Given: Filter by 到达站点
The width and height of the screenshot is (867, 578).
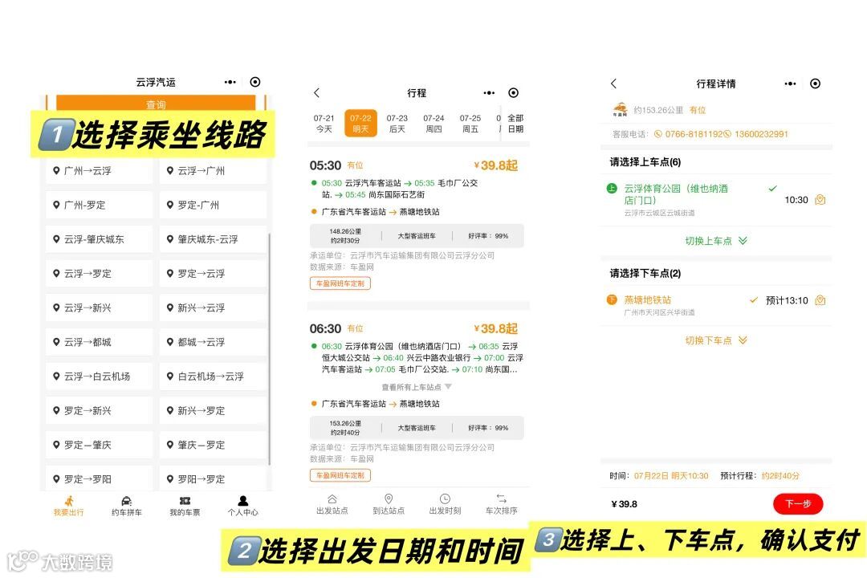Looking at the screenshot, I should pos(389,504).
